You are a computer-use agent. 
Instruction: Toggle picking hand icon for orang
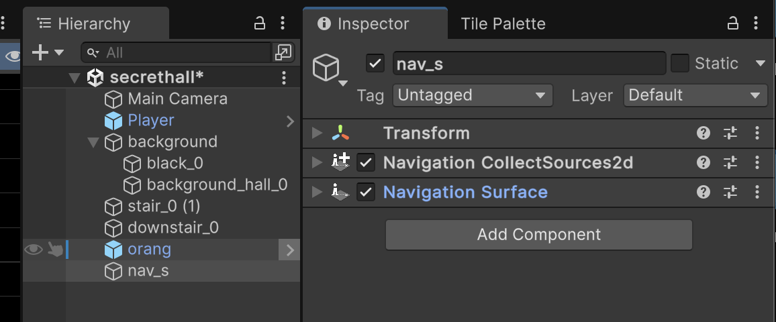[x=55, y=250]
